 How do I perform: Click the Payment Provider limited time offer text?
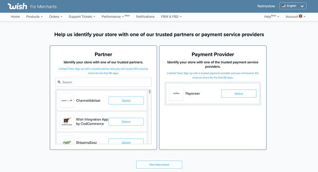[x=213, y=75]
